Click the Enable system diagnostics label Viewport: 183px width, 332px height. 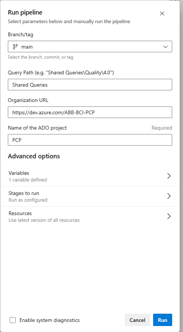click(50, 320)
